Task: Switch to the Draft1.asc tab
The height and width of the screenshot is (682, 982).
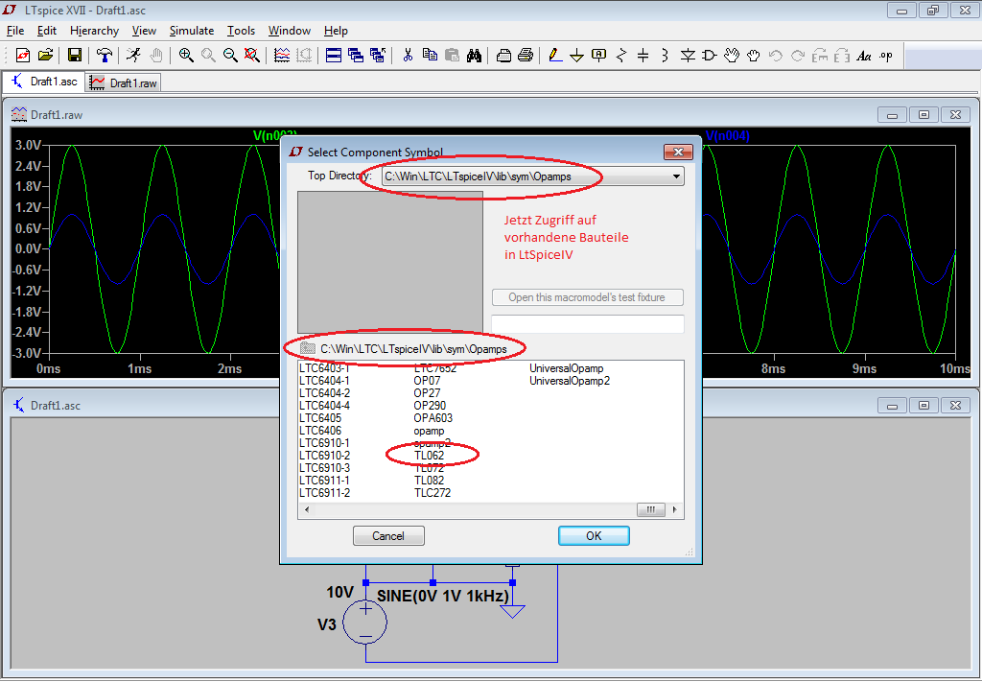Action: [x=44, y=82]
